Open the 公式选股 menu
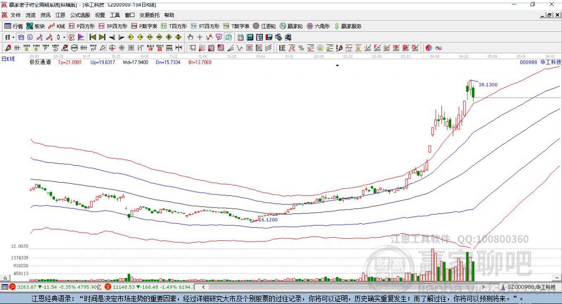 (80, 15)
